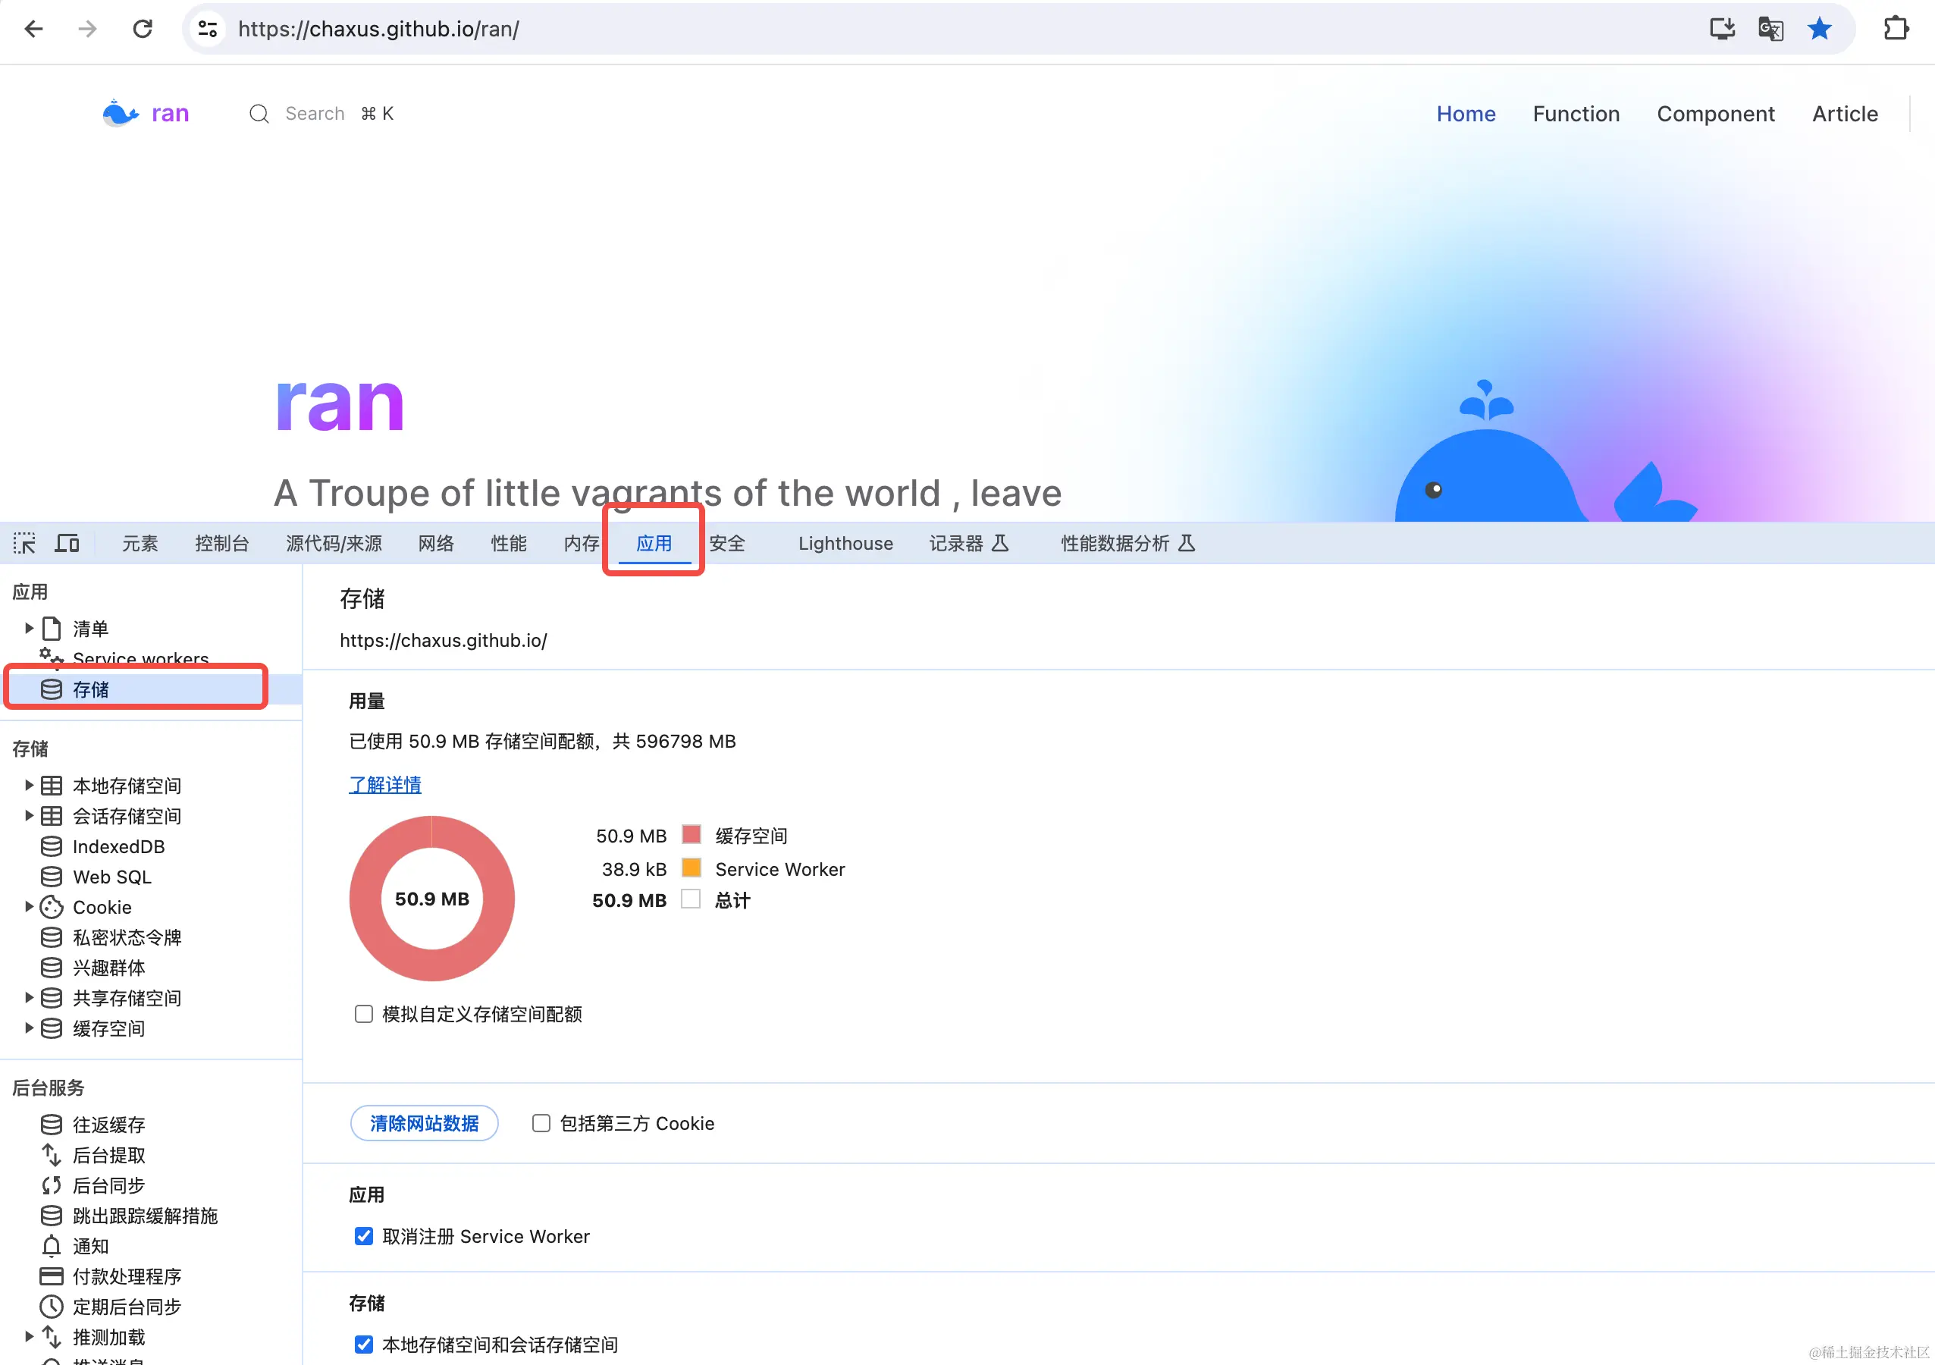Expand the 本地存储空间 tree node
The width and height of the screenshot is (1935, 1365).
(29, 785)
